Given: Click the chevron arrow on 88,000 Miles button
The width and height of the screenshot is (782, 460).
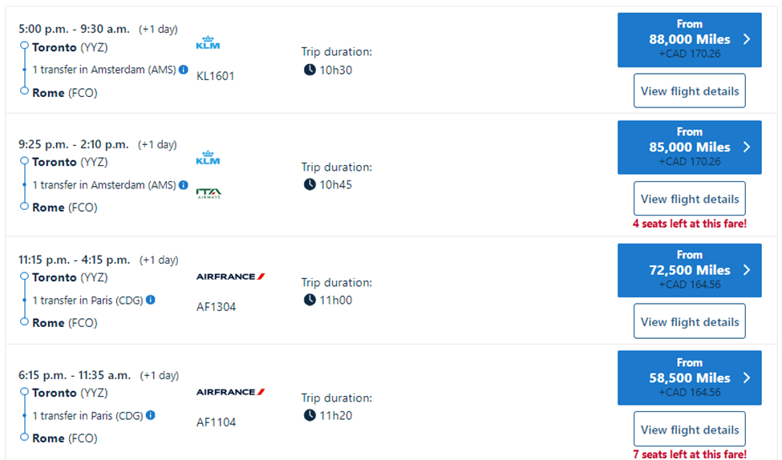Looking at the screenshot, I should pos(747,39).
